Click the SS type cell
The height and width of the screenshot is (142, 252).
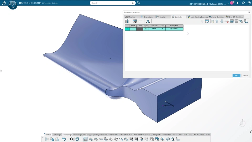(x=146, y=29)
